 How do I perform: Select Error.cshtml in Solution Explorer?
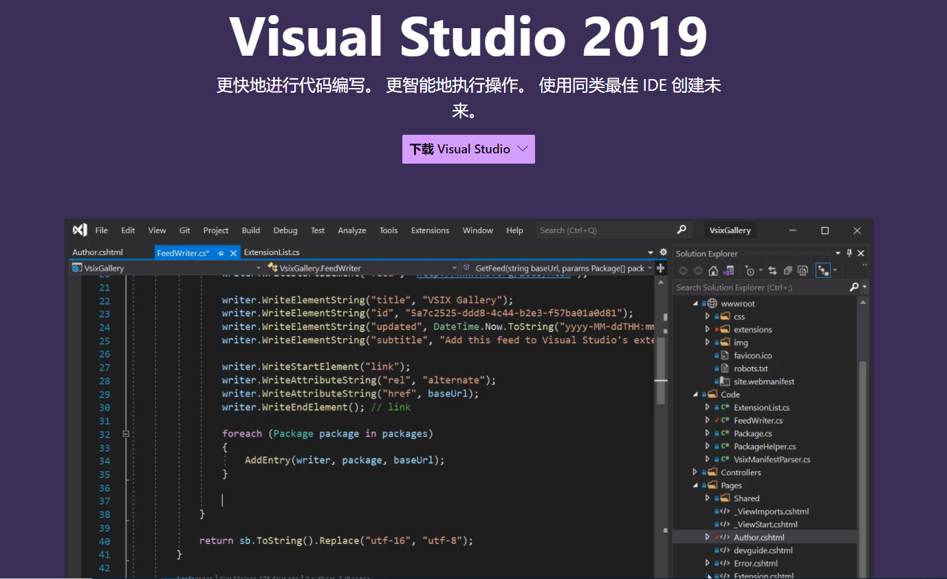[755, 564]
